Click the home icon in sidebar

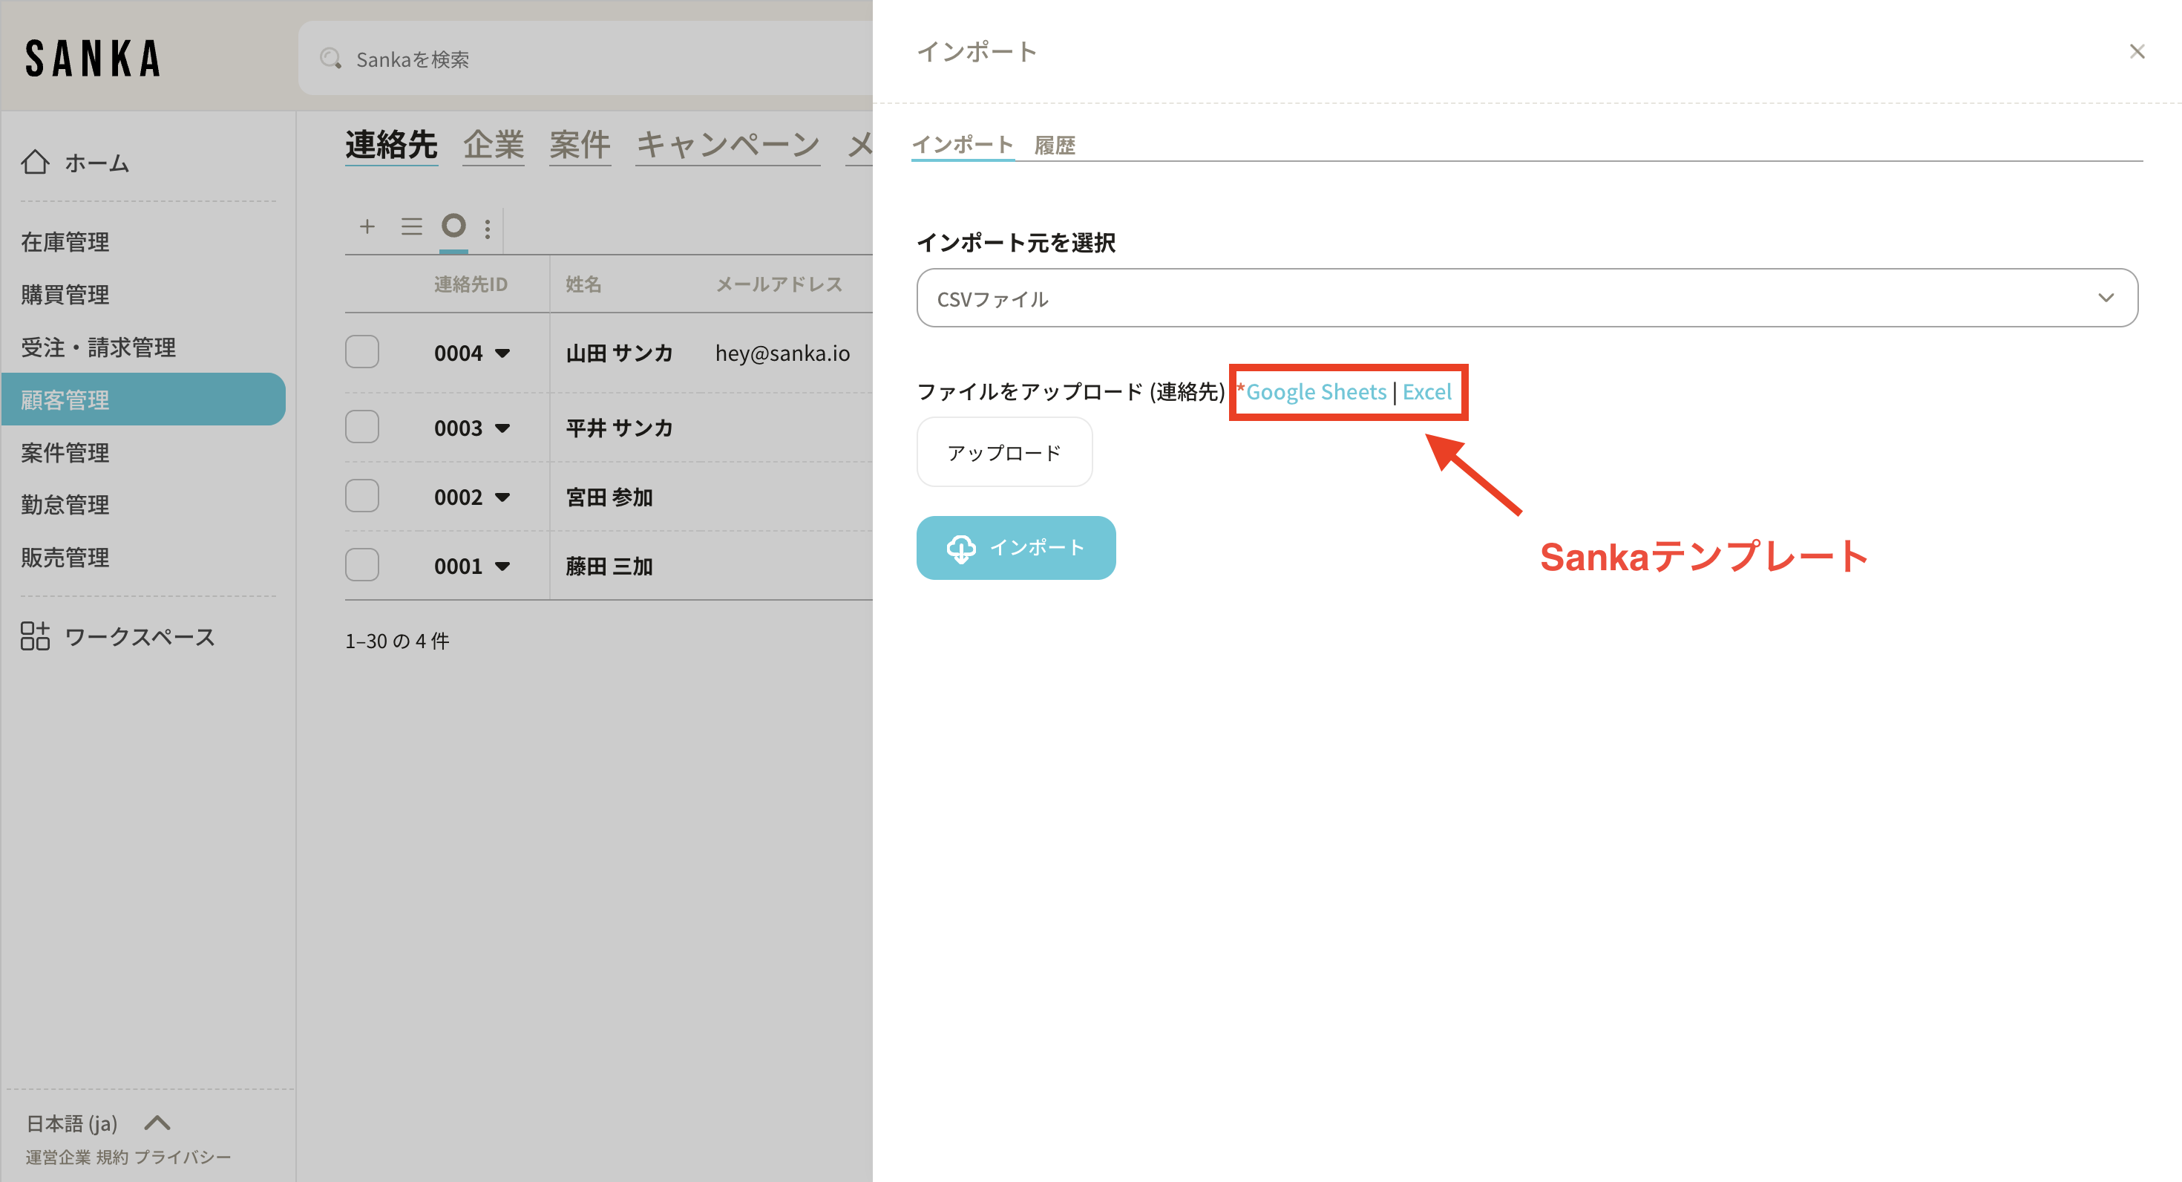(x=36, y=162)
